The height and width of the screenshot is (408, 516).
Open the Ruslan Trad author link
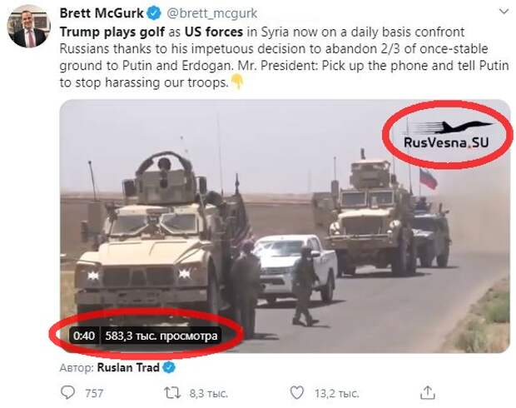click(x=128, y=367)
